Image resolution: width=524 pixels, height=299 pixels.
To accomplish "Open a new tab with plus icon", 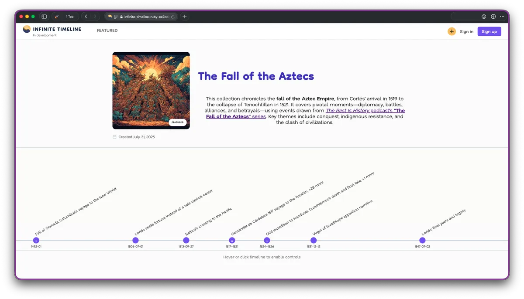I will click(x=185, y=17).
